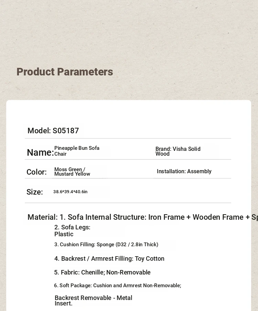Select the Model: S05187 text
This screenshot has height=311, width=258.
point(53,131)
